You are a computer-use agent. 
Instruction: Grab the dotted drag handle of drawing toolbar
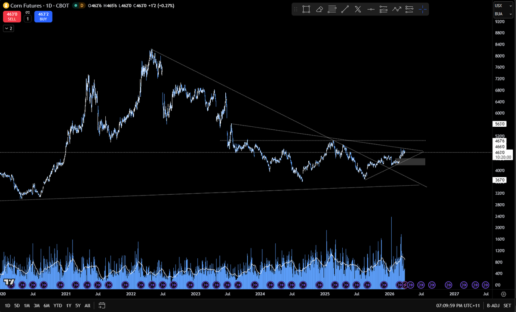click(296, 9)
